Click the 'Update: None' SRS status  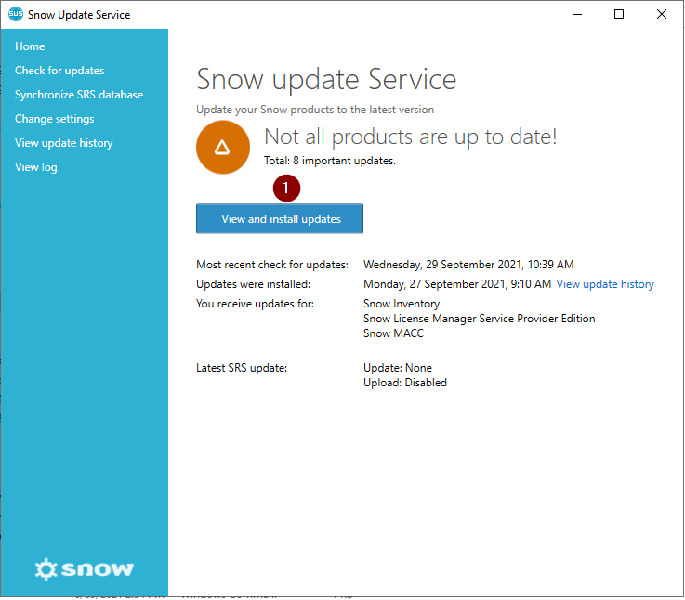pos(398,368)
